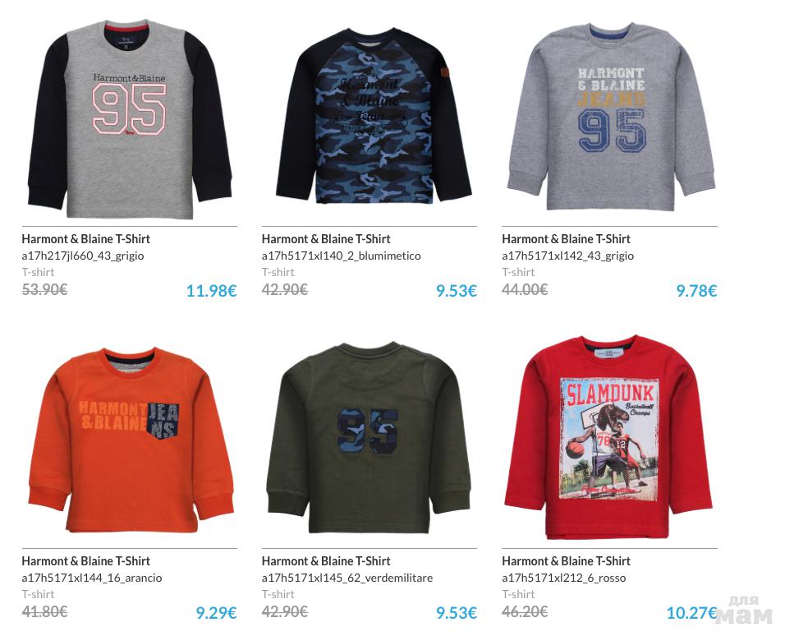Select product code a17h5171xl212_6_rosso
The height and width of the screenshot is (636, 785).
click(564, 578)
